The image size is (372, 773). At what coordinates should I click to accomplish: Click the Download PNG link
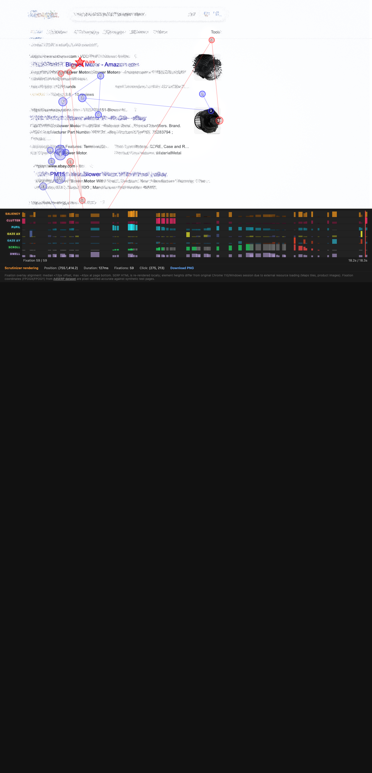point(182,268)
